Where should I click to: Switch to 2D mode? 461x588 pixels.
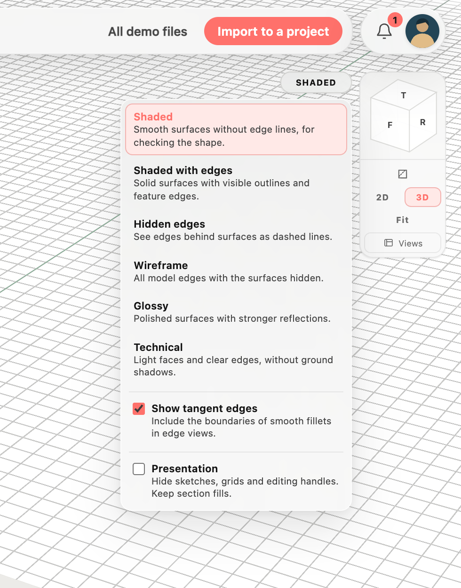coord(382,198)
